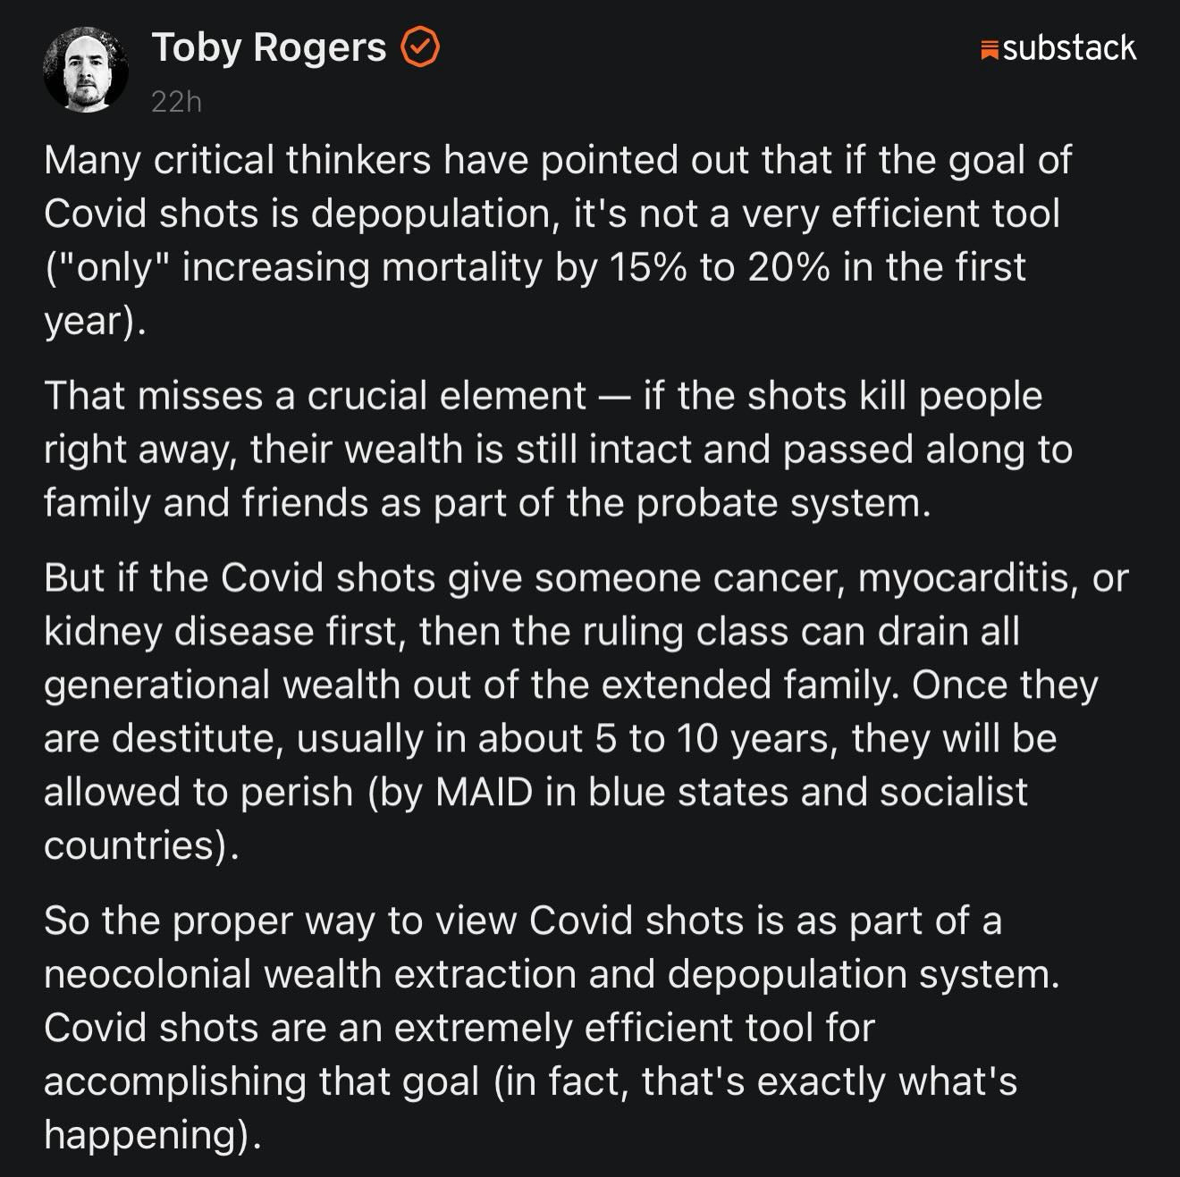Viewport: 1180px width, 1177px height.
Task: Open Toby Rogers' profile picture
Action: coord(86,70)
